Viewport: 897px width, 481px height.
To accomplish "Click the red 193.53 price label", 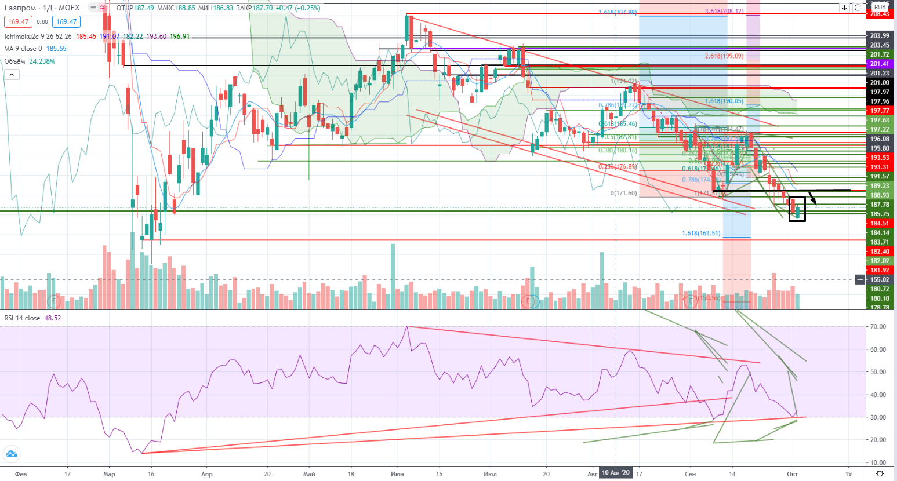I will point(880,158).
